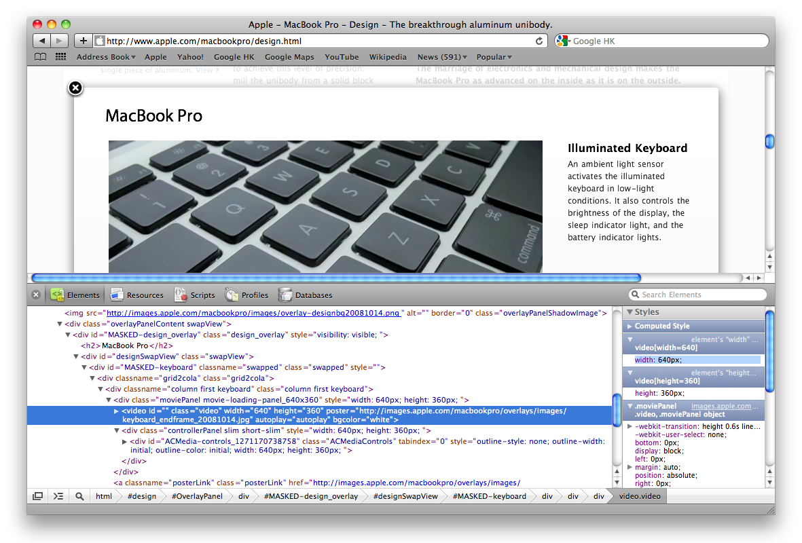The height and width of the screenshot is (543, 802).
Task: Open the Google Maps bookmark
Action: click(289, 57)
